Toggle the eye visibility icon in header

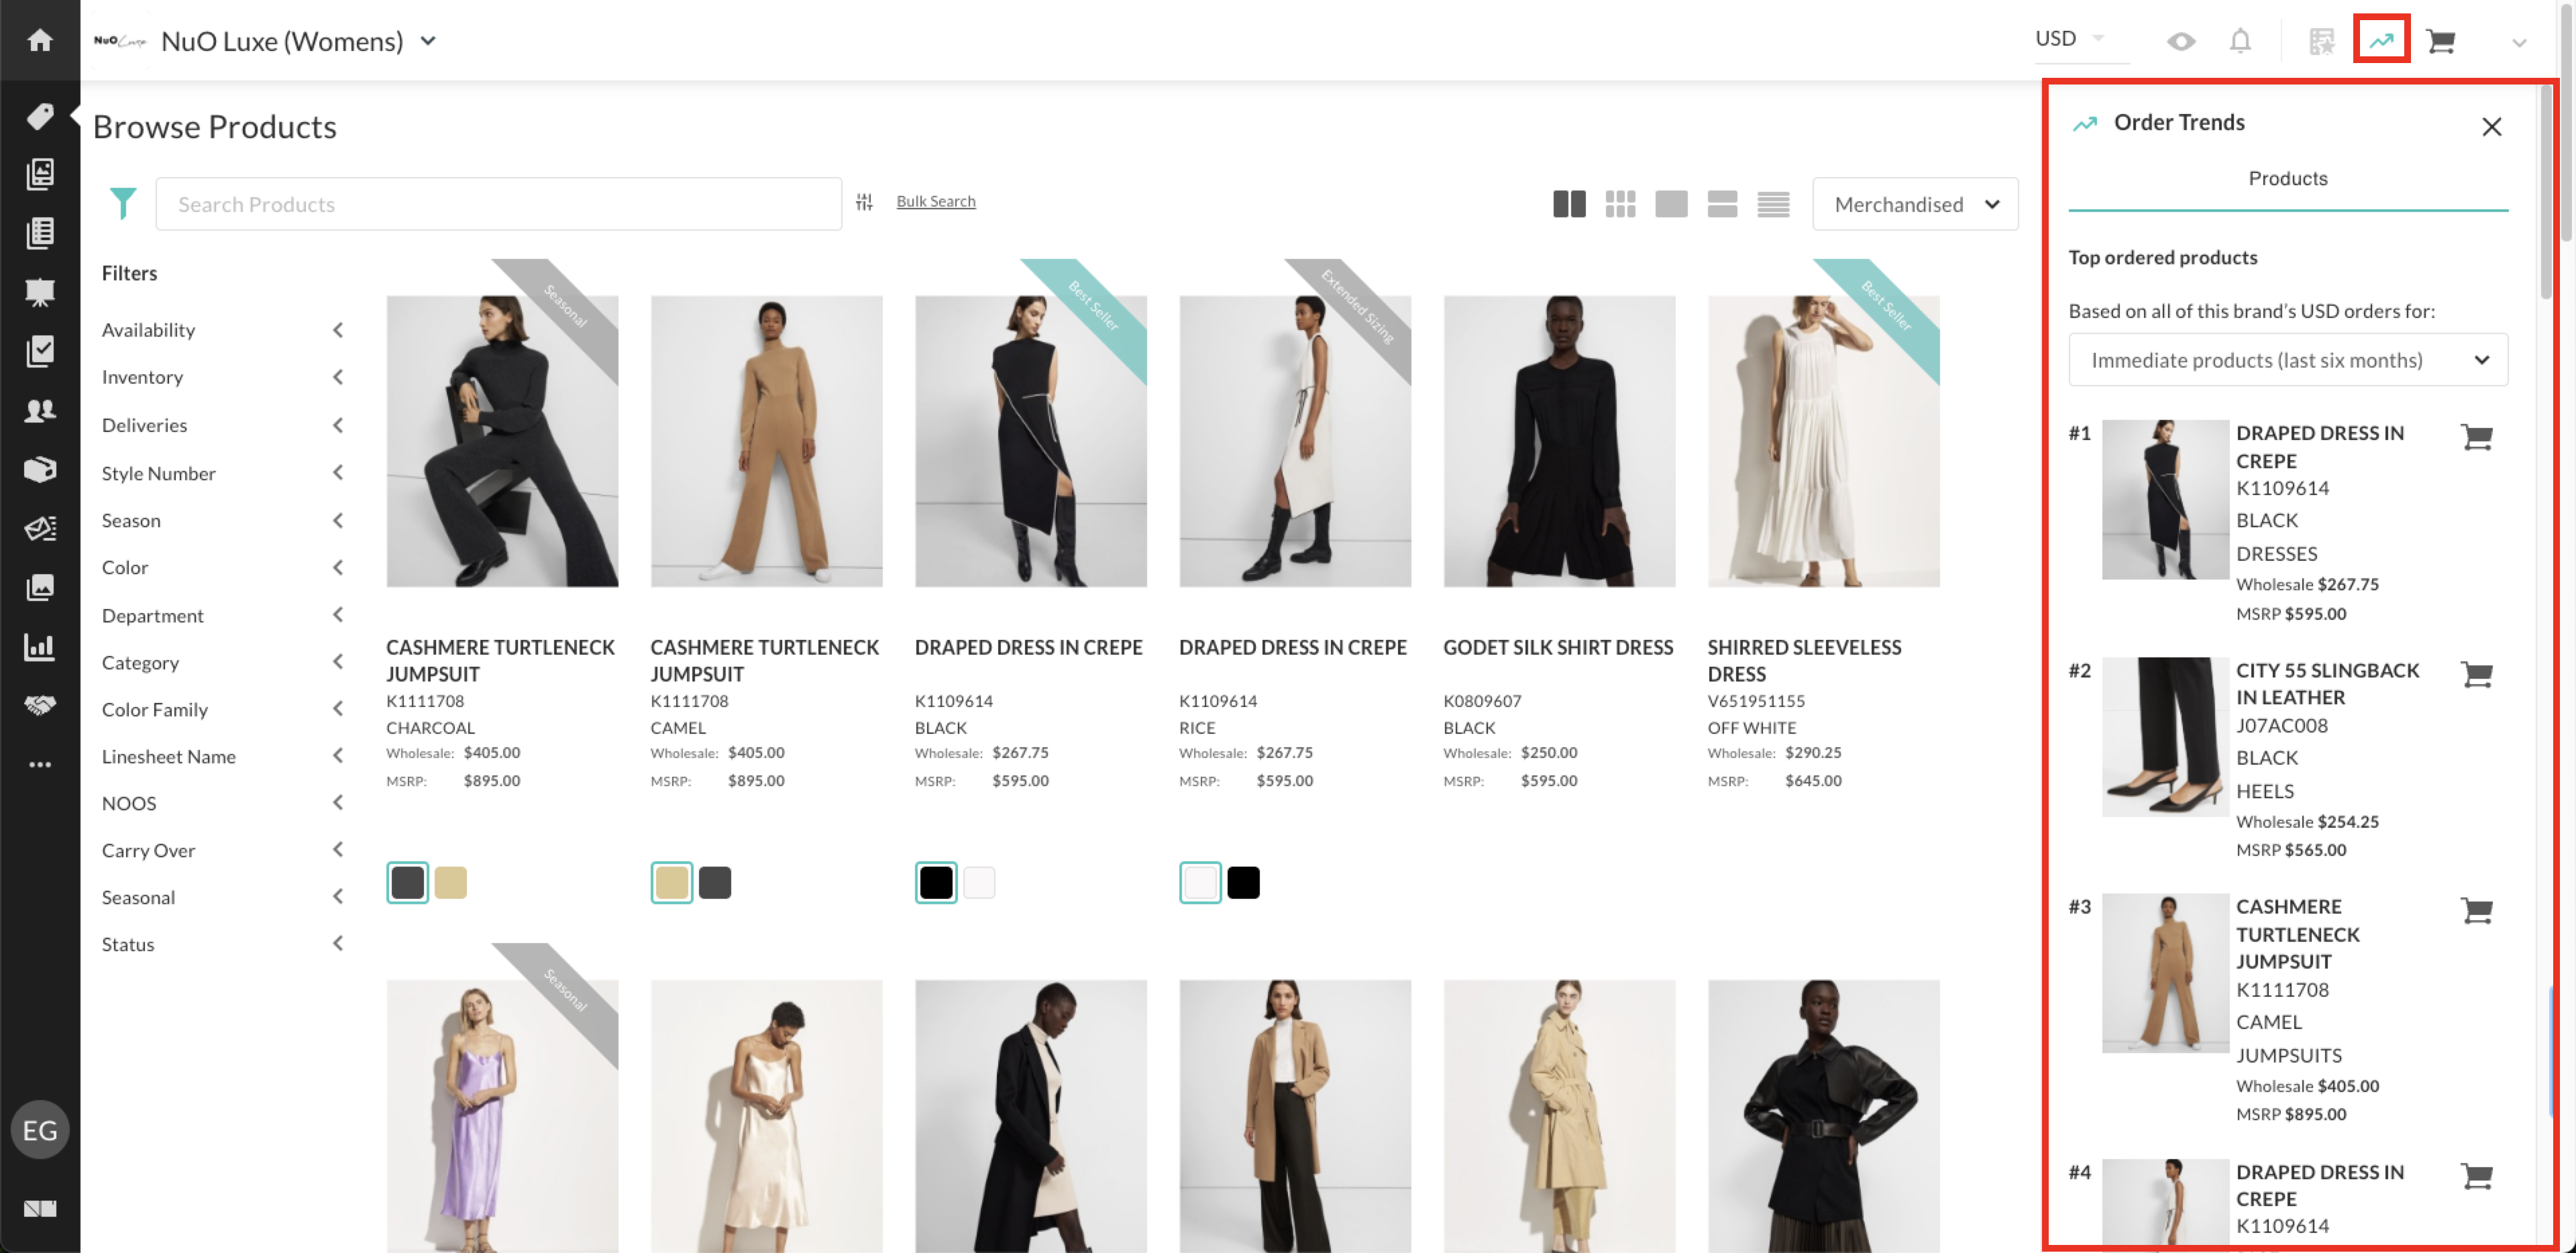(x=2181, y=41)
